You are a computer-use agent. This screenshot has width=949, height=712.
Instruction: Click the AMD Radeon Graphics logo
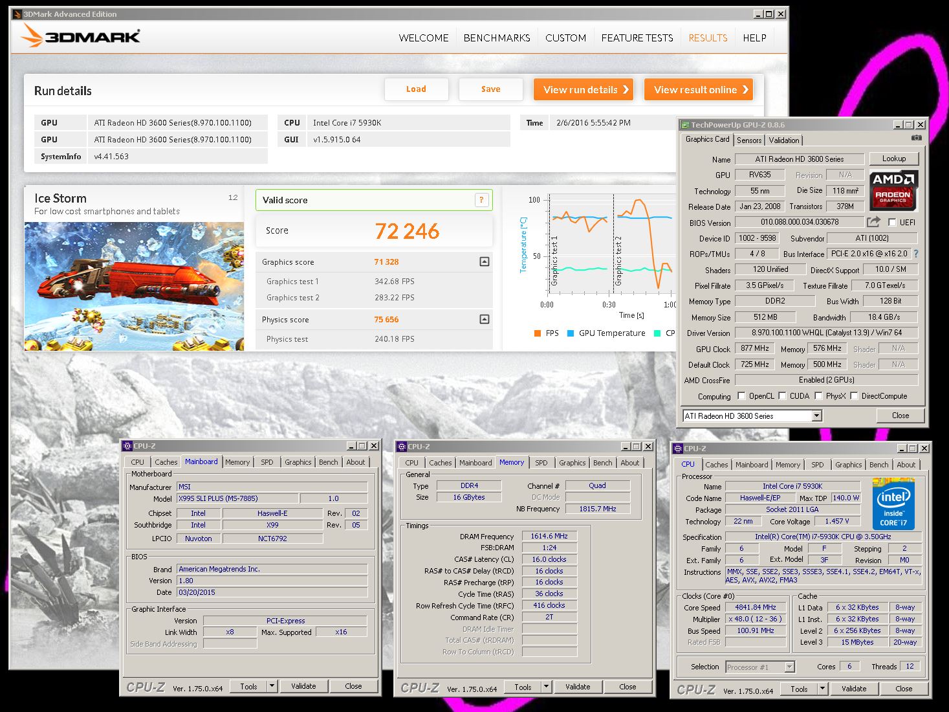(893, 190)
